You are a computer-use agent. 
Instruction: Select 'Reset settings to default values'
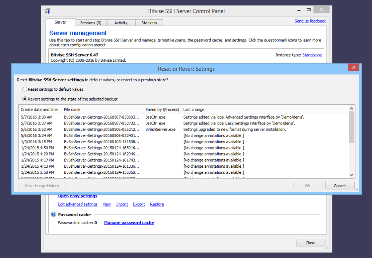coord(25,89)
